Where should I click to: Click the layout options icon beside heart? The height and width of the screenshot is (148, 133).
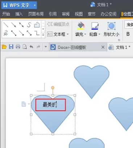click(24, 104)
